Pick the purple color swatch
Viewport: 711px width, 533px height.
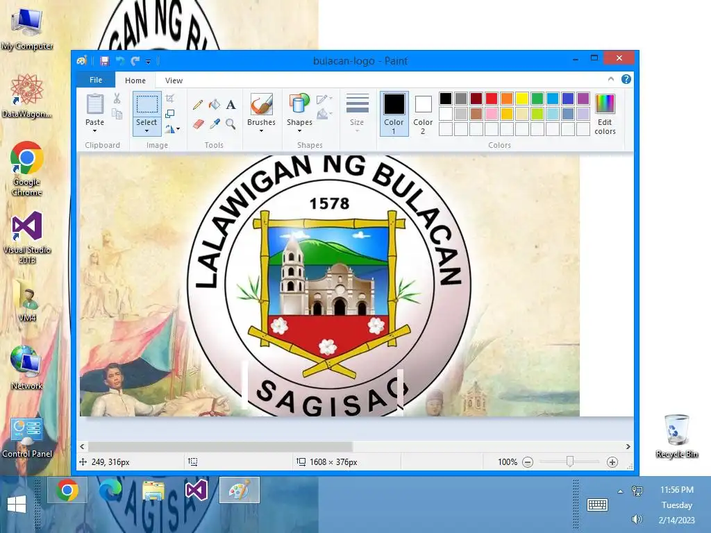click(x=583, y=99)
